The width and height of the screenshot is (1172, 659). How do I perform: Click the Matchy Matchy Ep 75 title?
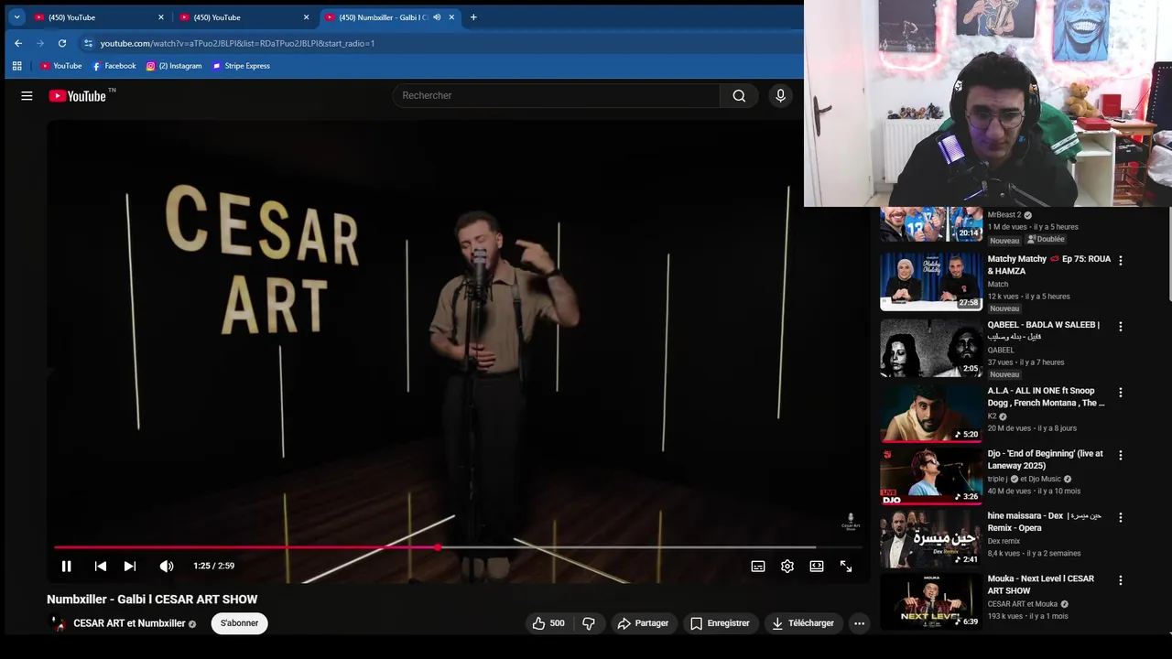click(x=1048, y=265)
